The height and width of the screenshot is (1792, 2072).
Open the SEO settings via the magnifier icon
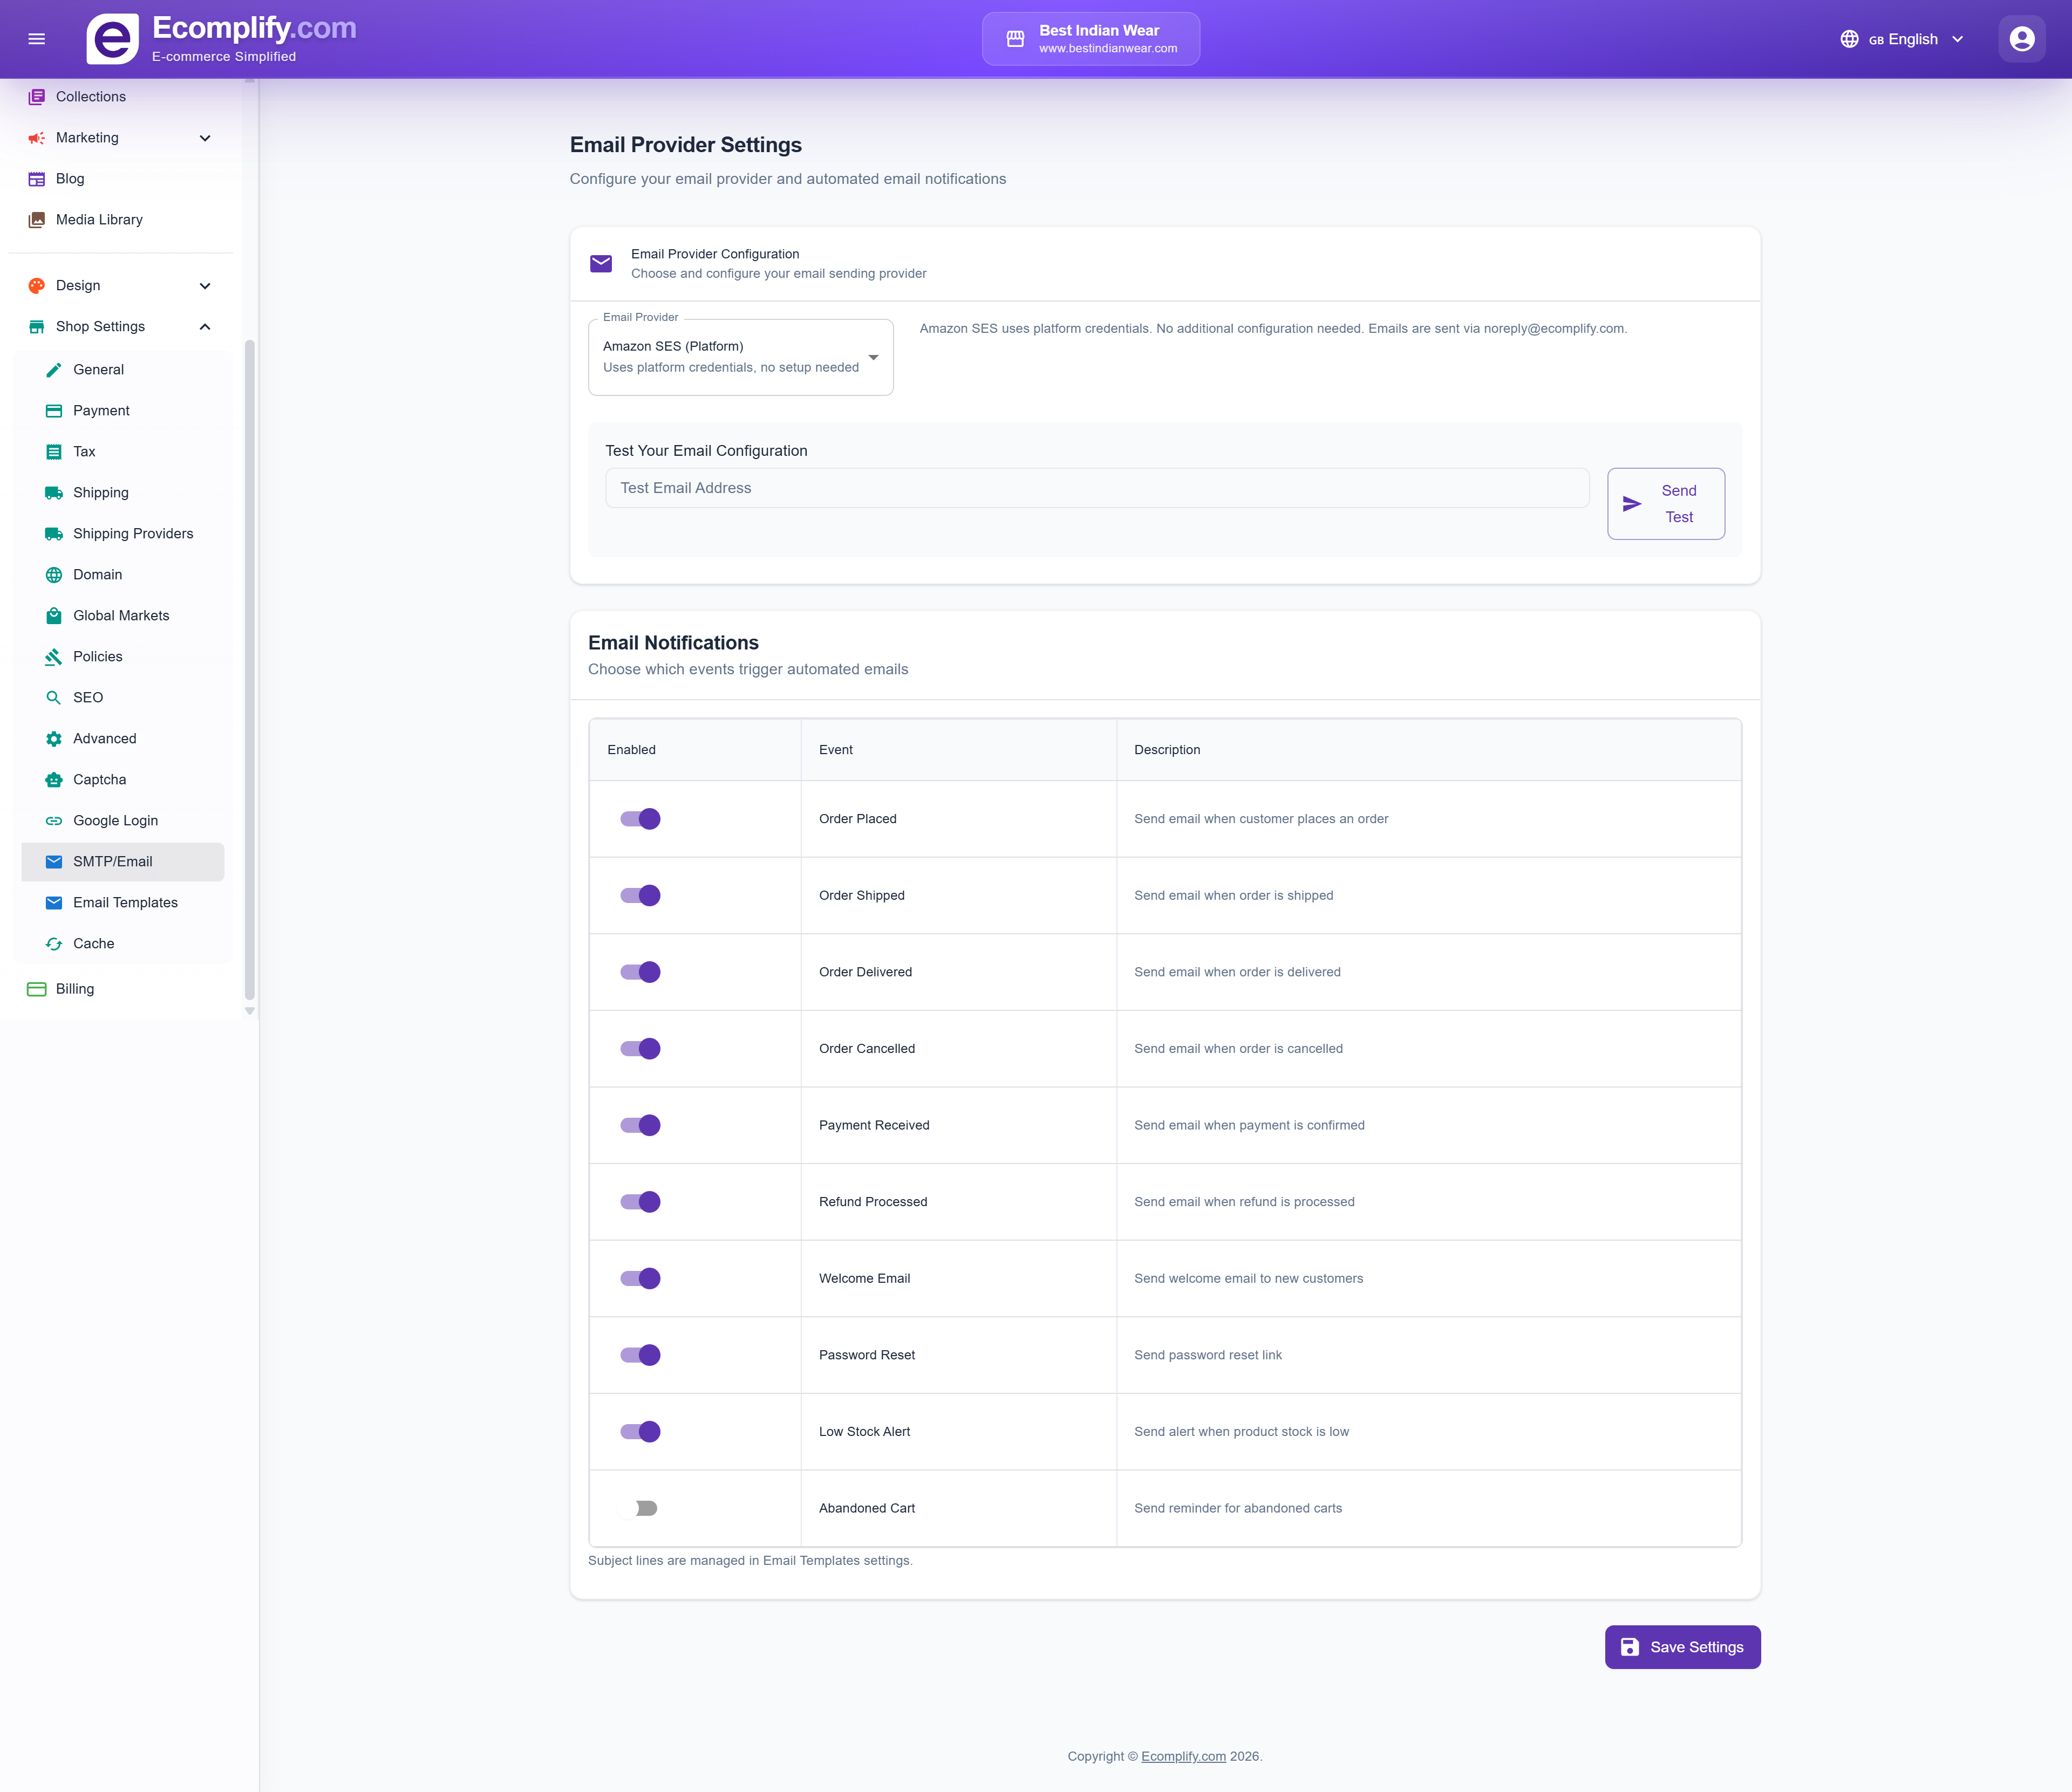click(53, 697)
